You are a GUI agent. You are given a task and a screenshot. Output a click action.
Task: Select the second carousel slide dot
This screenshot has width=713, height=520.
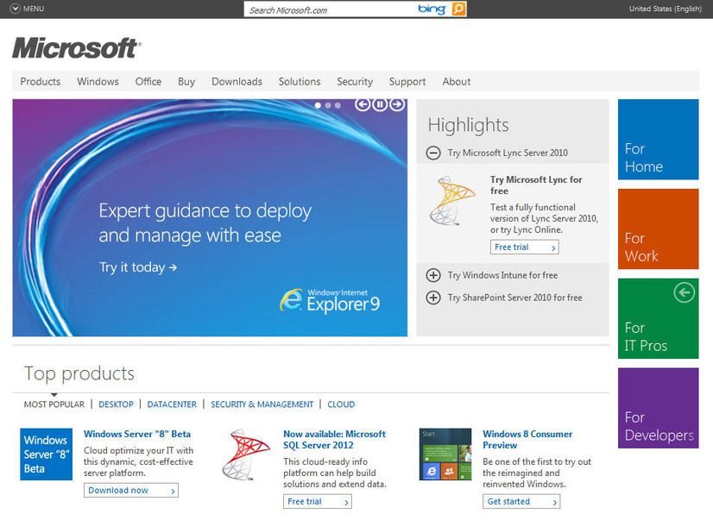pos(328,105)
